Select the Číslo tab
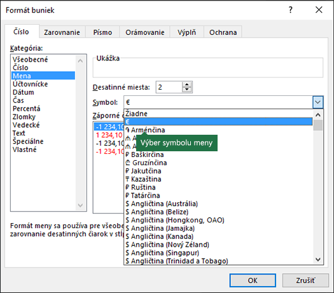This screenshot has height=293, width=334. [21, 32]
